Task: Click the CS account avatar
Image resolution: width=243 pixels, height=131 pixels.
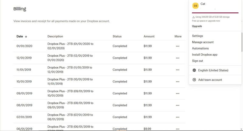Action: (x=195, y=6)
